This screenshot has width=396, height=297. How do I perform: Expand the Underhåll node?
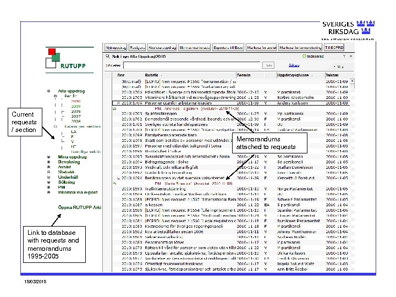coord(49,177)
